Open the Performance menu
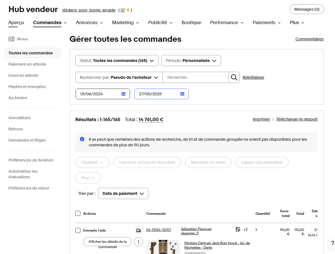 [227, 23]
